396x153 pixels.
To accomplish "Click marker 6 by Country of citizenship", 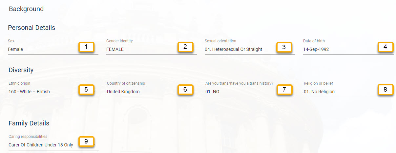I will [x=185, y=89].
